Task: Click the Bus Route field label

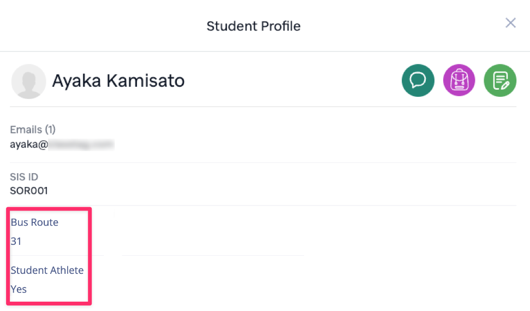Action: tap(34, 222)
